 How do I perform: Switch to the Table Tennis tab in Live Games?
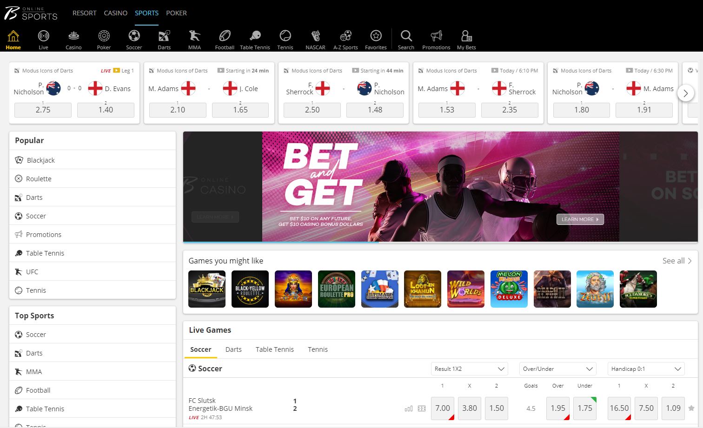pos(275,349)
